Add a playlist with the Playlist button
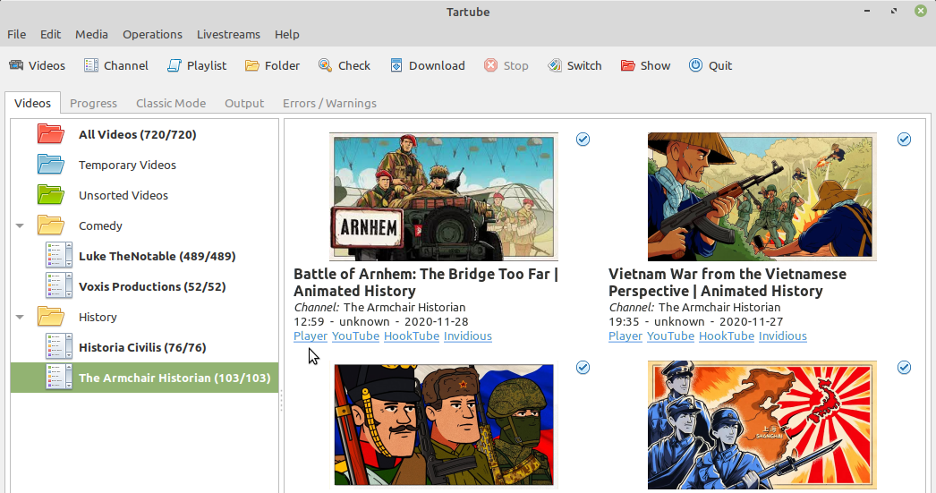Viewport: 936px width, 493px height. click(x=196, y=65)
